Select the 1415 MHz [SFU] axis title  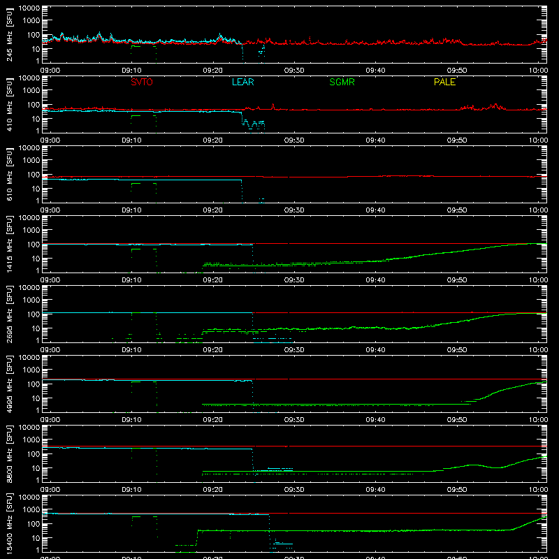click(9, 244)
